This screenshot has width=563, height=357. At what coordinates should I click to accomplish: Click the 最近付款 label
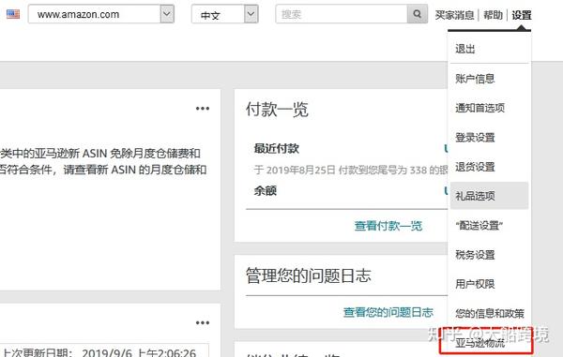(277, 148)
